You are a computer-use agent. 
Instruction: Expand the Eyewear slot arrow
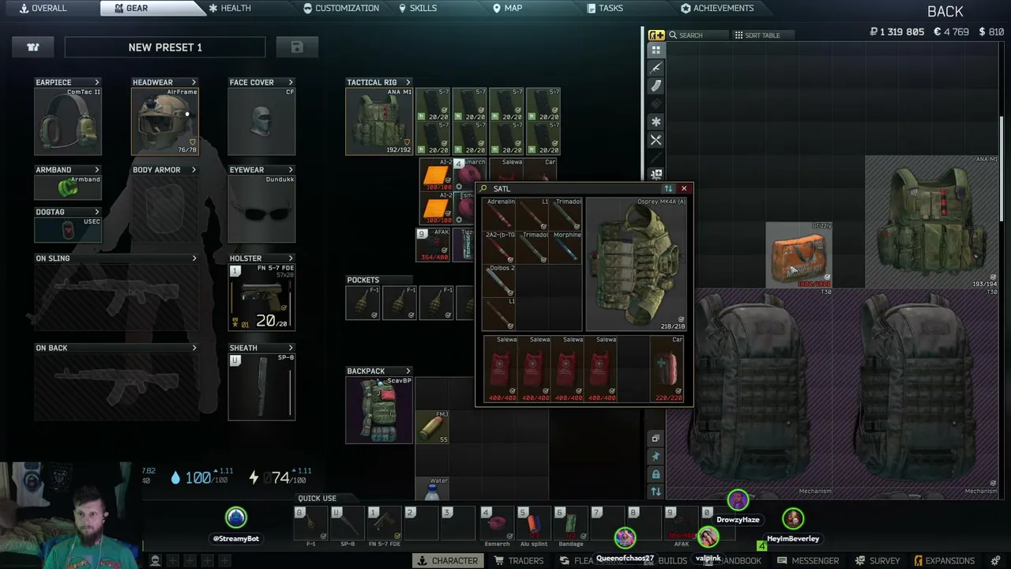291,170
